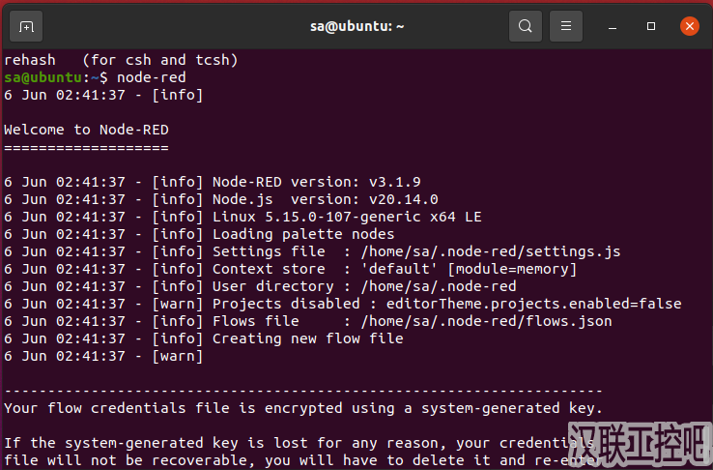Click the Node.js version v20.14.0 line

coord(316,199)
